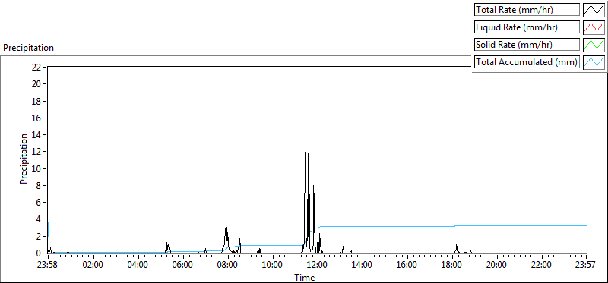Click the 6 value on the Y axis
The height and width of the screenshot is (283, 608).
tap(40, 203)
